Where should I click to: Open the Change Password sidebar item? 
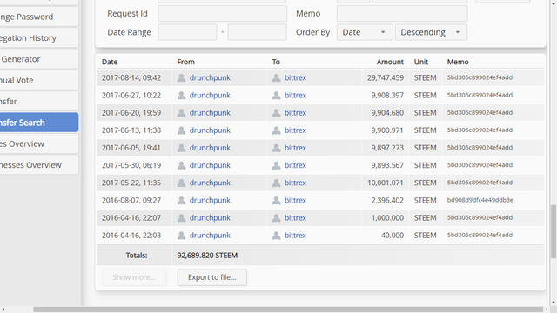(x=38, y=17)
